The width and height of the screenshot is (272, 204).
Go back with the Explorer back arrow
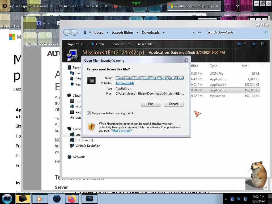coord(67,32)
